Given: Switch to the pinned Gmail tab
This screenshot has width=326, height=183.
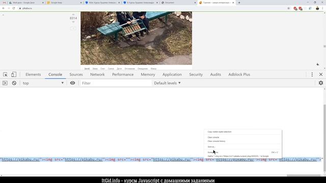Looking at the screenshot, I should 4,3.
